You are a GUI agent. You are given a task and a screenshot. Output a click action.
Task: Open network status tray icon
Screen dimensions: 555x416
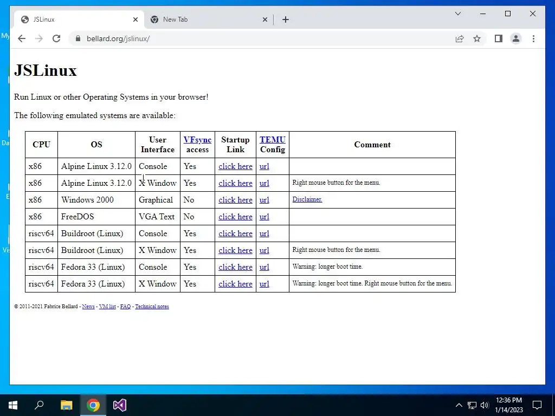472,405
